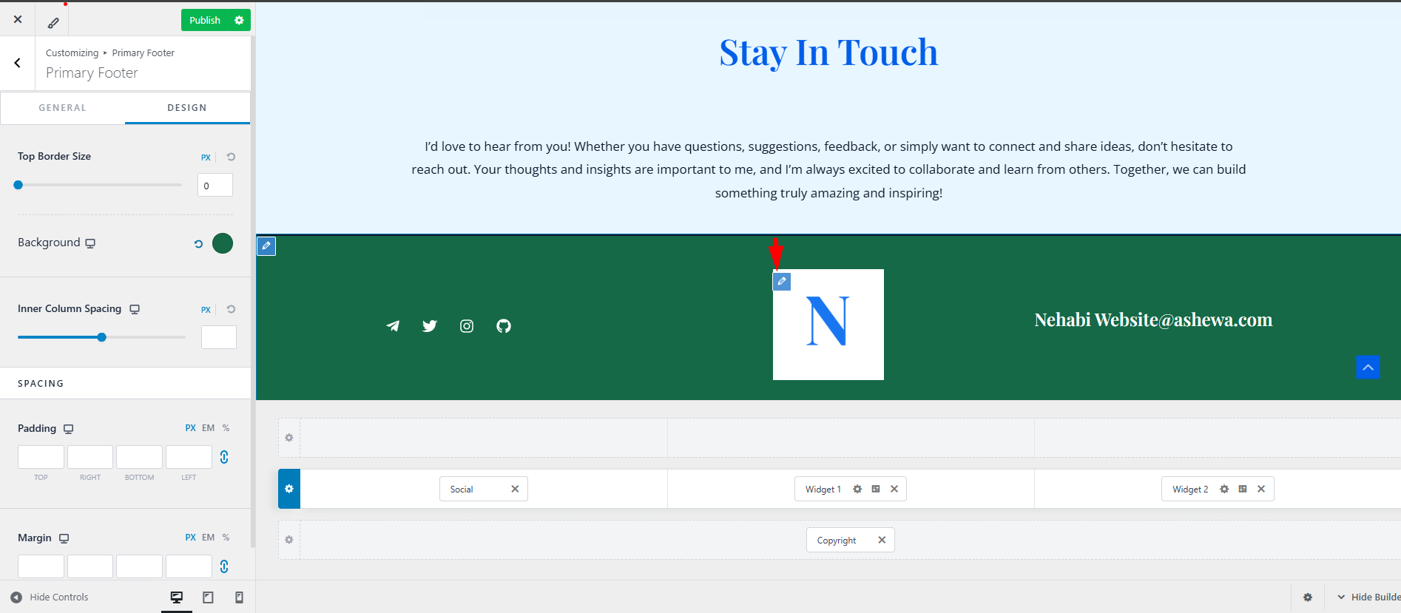Open the Instagram footer icon

click(467, 326)
